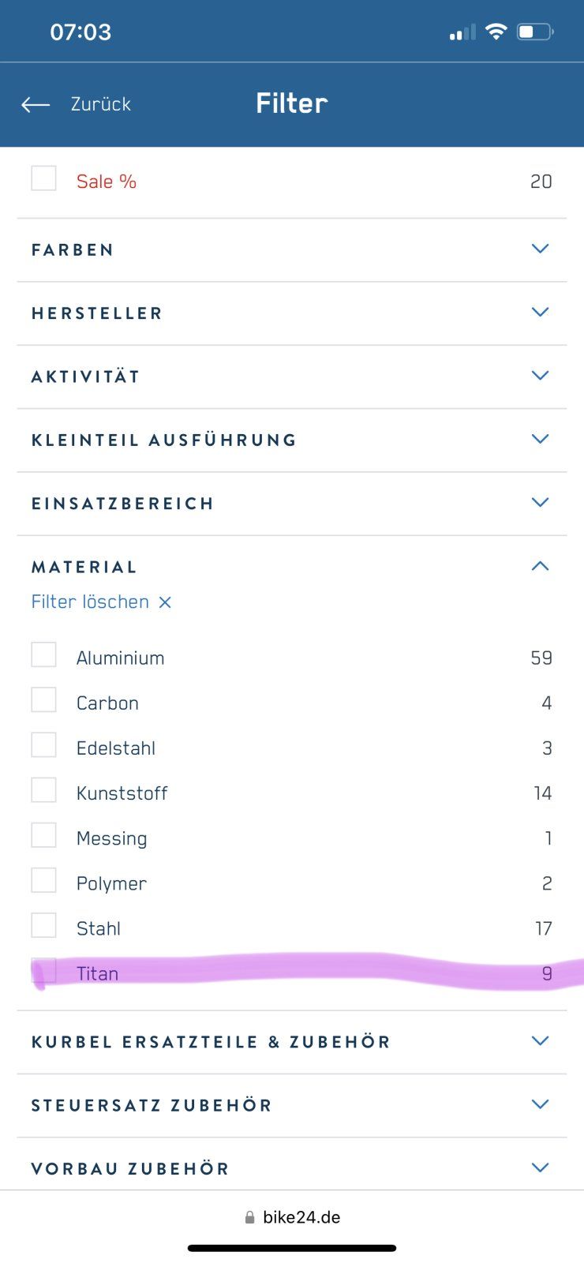584x1263 pixels.
Task: Tap the Wi-Fi status icon
Action: [x=496, y=32]
